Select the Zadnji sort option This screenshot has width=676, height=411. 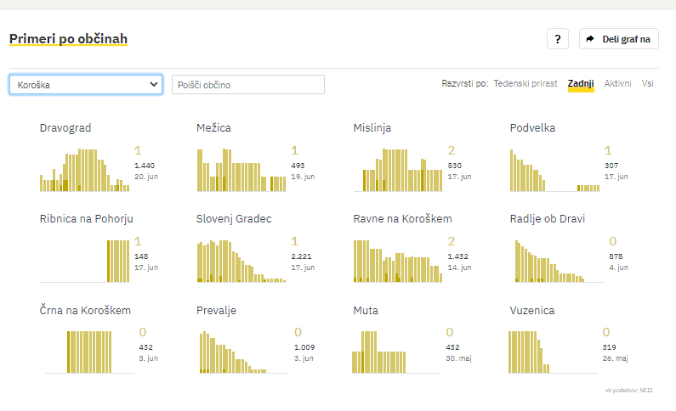tap(581, 83)
